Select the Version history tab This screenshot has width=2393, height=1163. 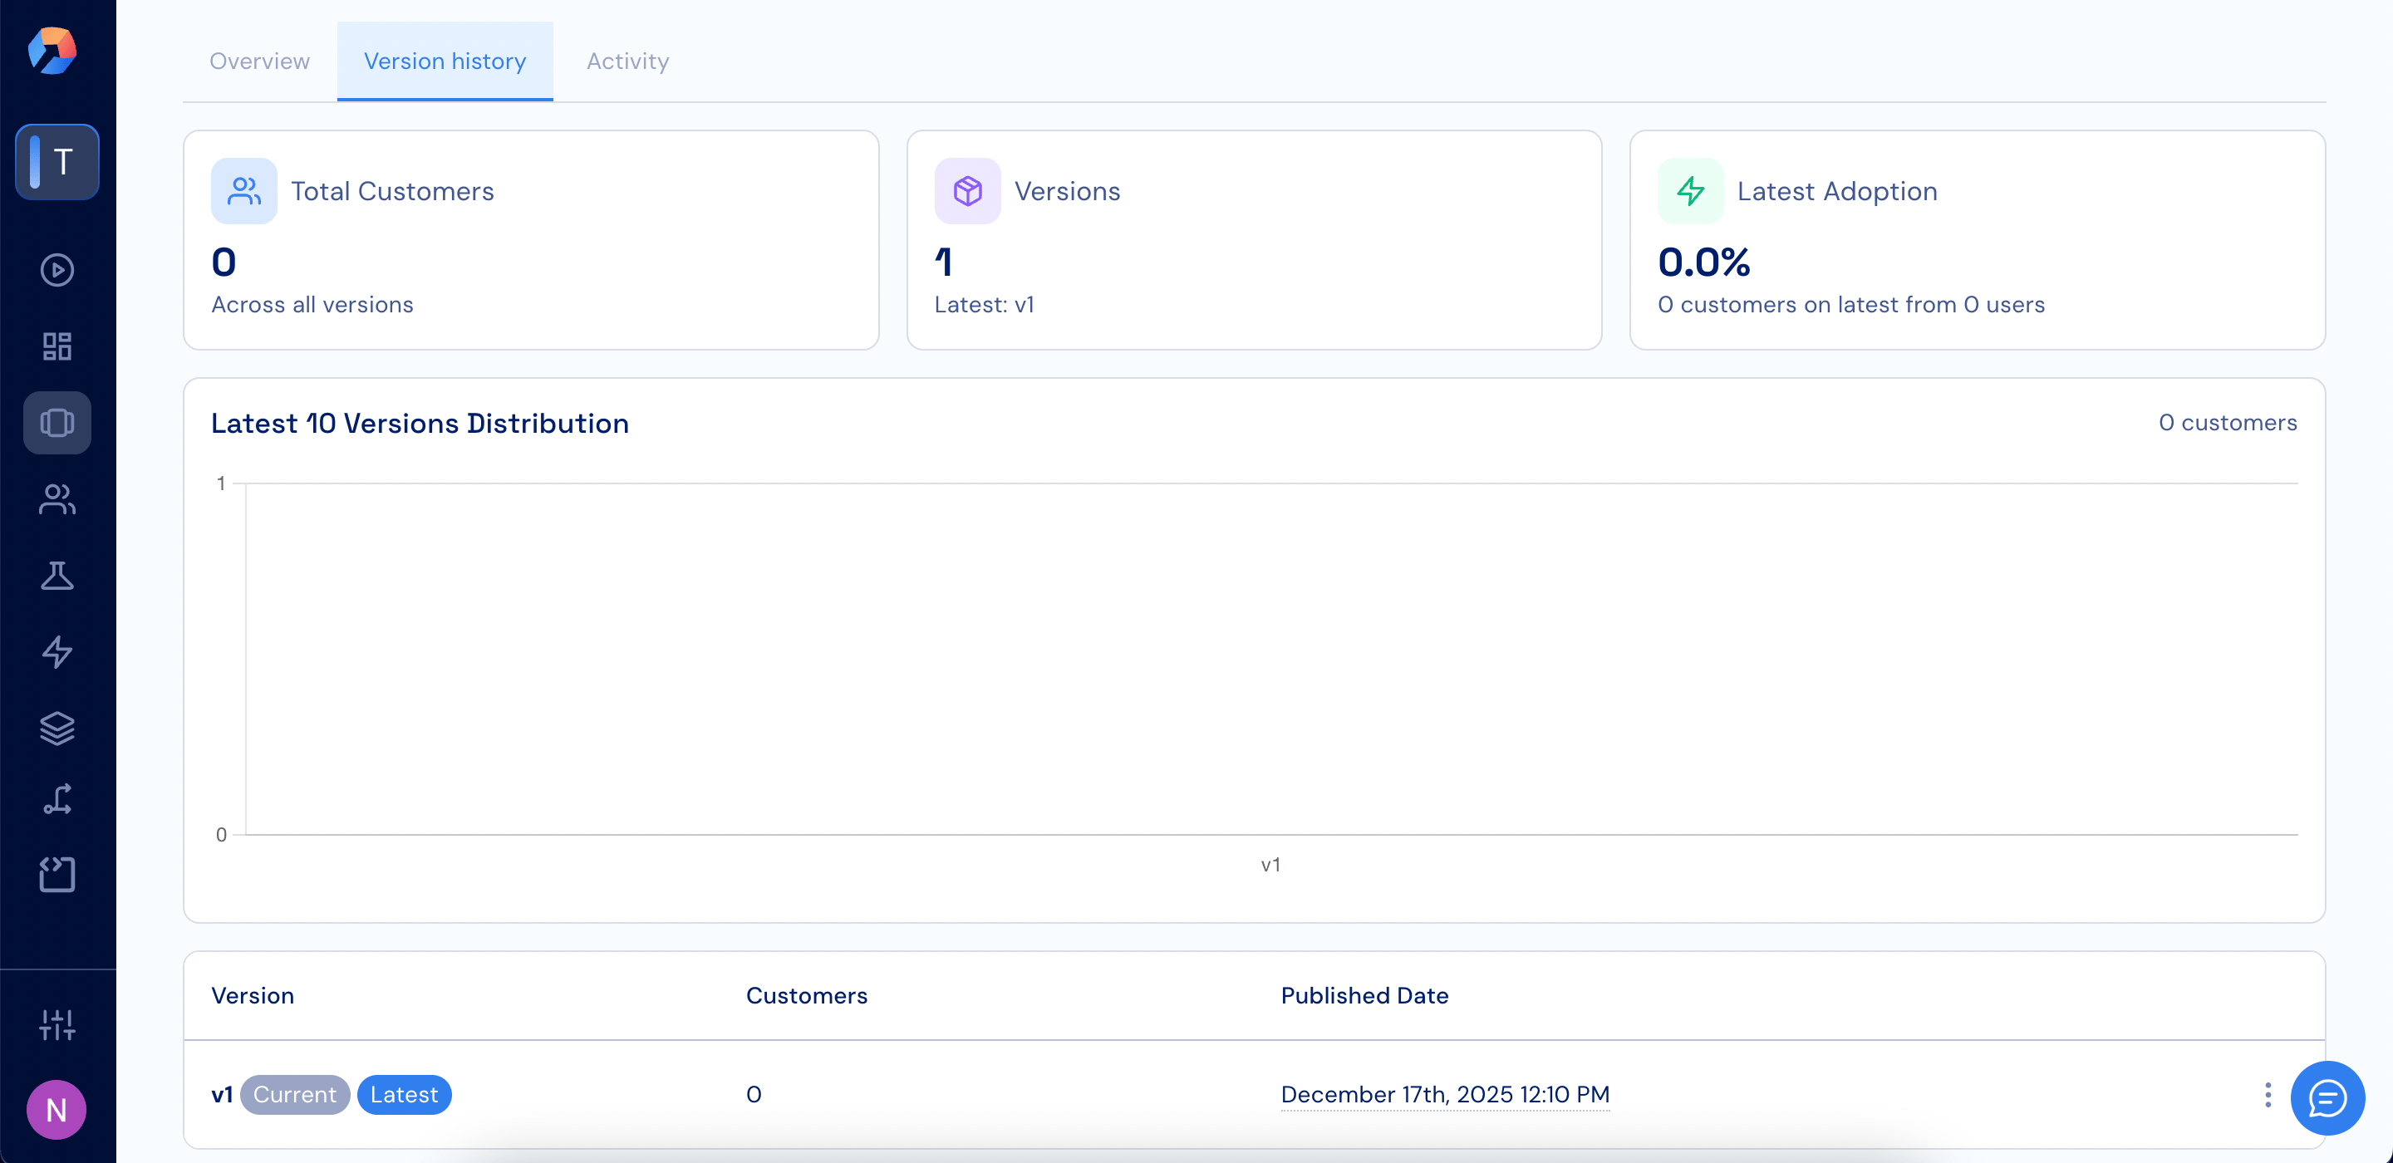445,61
